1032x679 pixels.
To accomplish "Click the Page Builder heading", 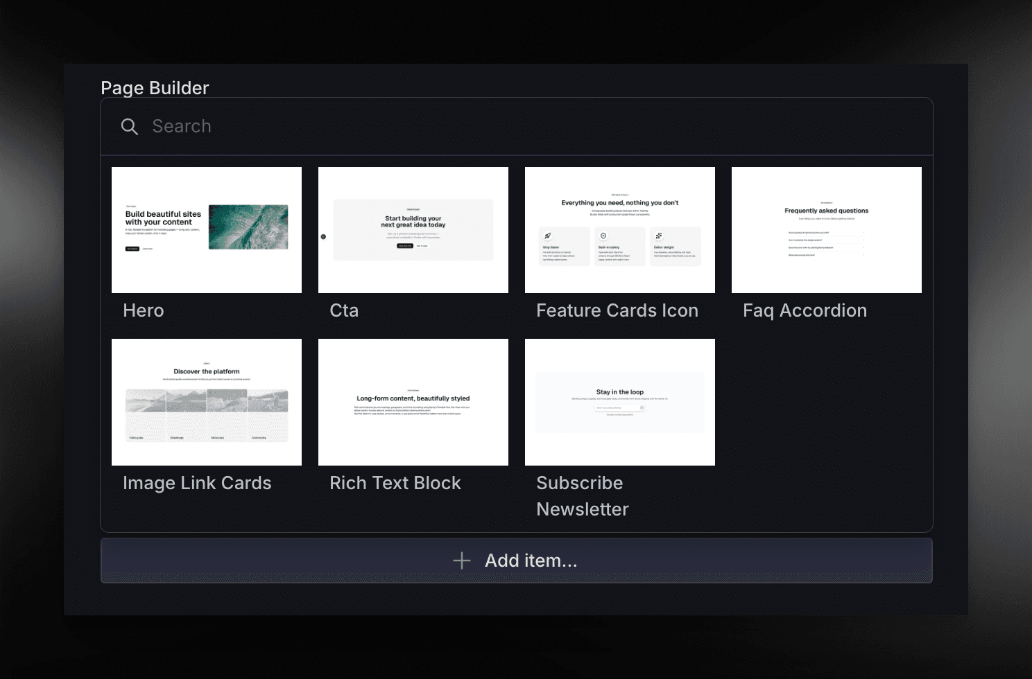I will coord(155,88).
